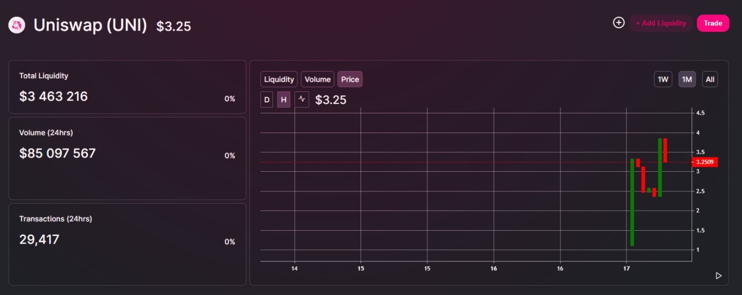Click the $3.25 value above the chart

point(331,100)
